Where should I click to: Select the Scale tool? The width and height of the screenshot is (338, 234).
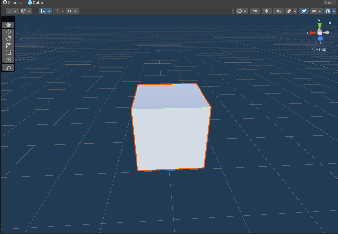[x=9, y=46]
